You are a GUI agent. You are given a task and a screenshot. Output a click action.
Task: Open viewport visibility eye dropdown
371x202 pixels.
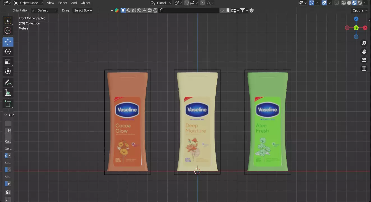[x=303, y=3]
